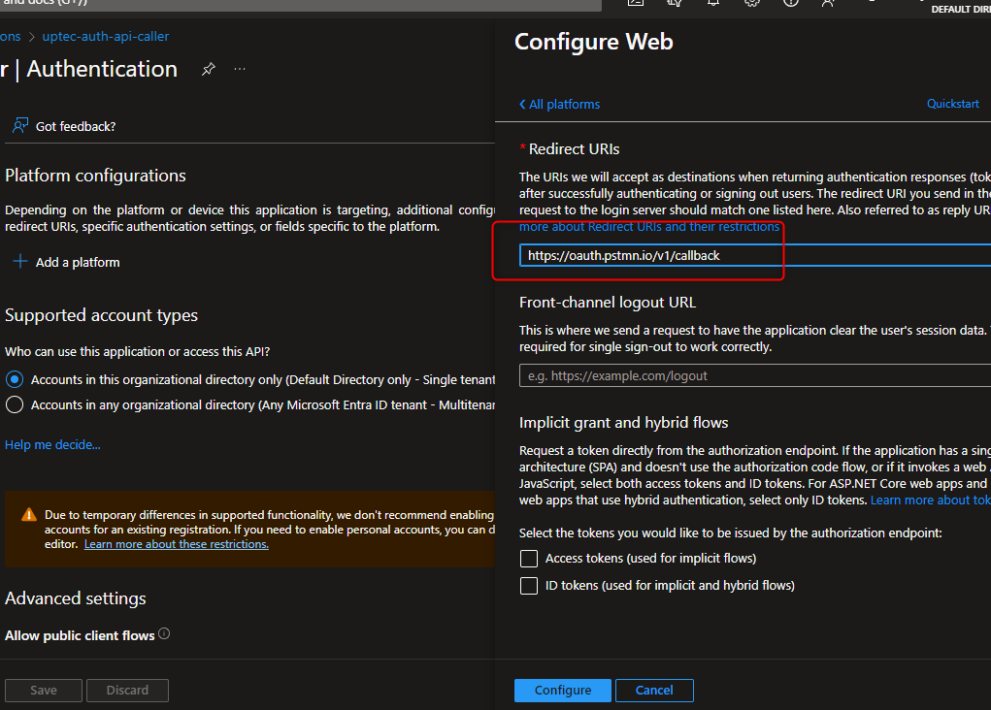
Task: Click the Got feedback icon
Action: (x=20, y=126)
